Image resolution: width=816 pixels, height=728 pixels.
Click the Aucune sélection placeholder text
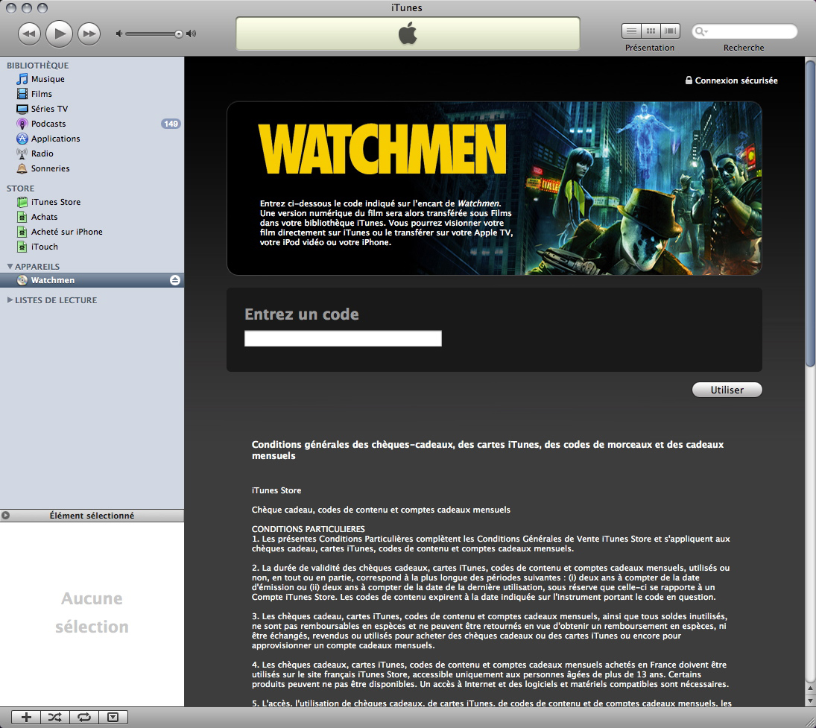click(x=92, y=613)
